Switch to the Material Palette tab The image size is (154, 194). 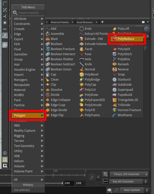click(x=60, y=22)
